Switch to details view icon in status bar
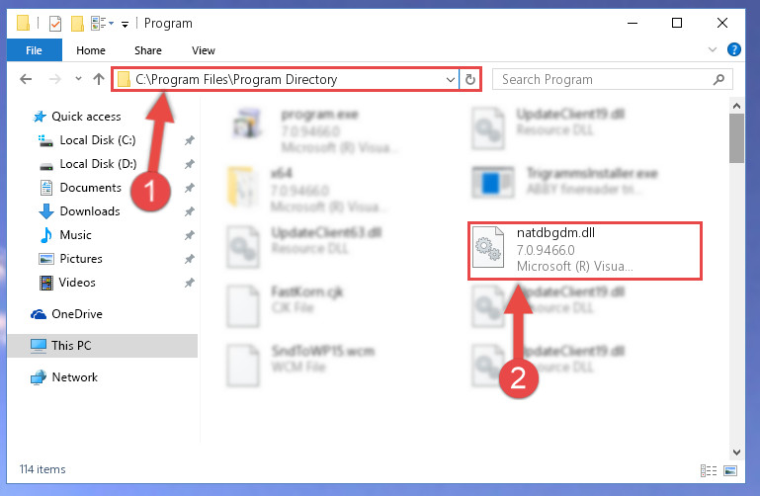 [709, 470]
